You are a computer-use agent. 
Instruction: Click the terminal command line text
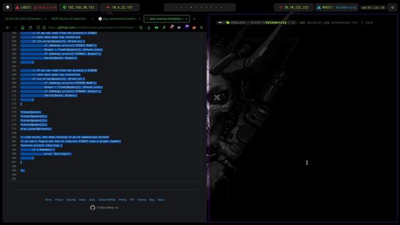(x=336, y=22)
